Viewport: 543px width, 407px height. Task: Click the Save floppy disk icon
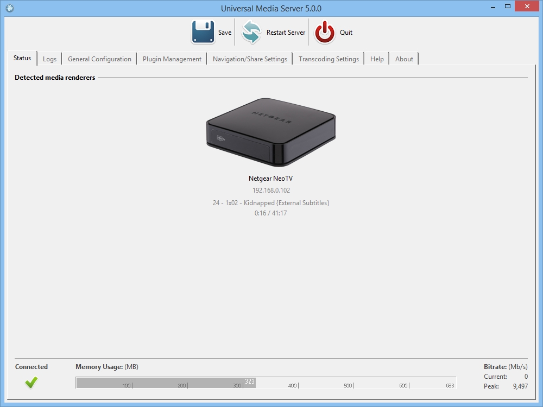(203, 32)
